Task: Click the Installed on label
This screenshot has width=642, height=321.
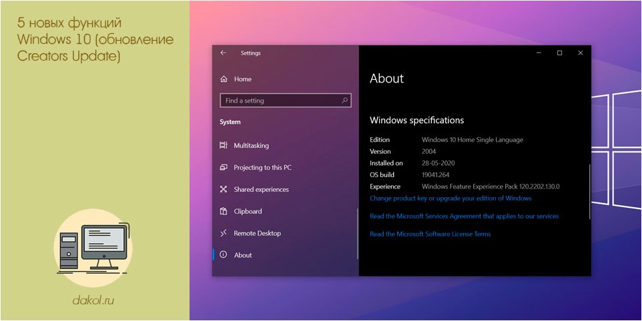Action: pyautogui.click(x=386, y=163)
